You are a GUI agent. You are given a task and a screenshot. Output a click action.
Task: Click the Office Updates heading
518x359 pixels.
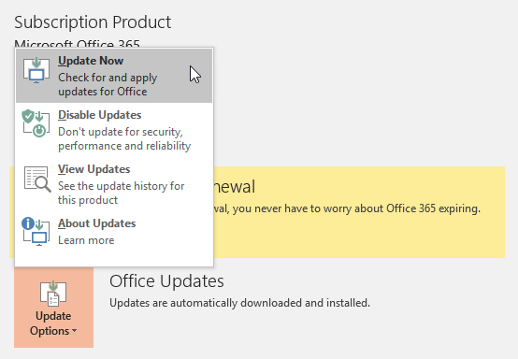[x=166, y=281]
